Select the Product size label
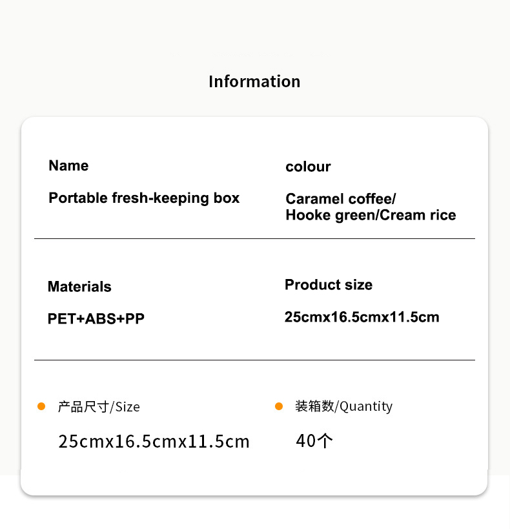The height and width of the screenshot is (529, 510). point(329,285)
